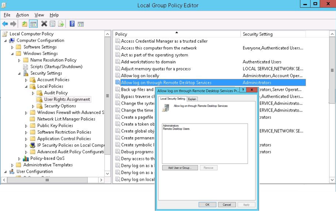Click OK in the properties dialog
Viewport: 336px width, 211px height.
point(207,205)
